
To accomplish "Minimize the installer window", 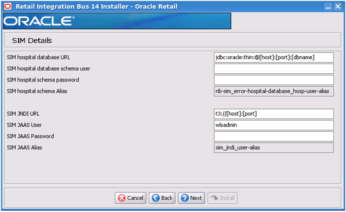I will click(328, 7).
